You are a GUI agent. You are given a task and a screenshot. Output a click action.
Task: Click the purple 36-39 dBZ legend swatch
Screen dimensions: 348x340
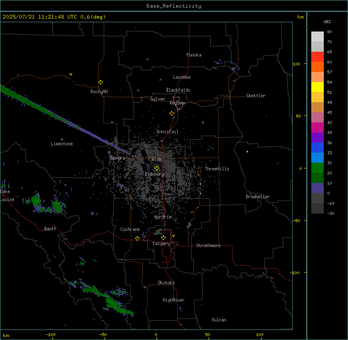317,138
